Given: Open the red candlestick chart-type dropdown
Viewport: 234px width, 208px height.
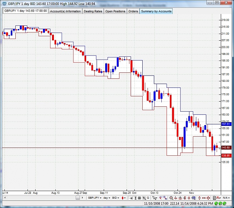Looking at the screenshot, I should click(x=124, y=198).
